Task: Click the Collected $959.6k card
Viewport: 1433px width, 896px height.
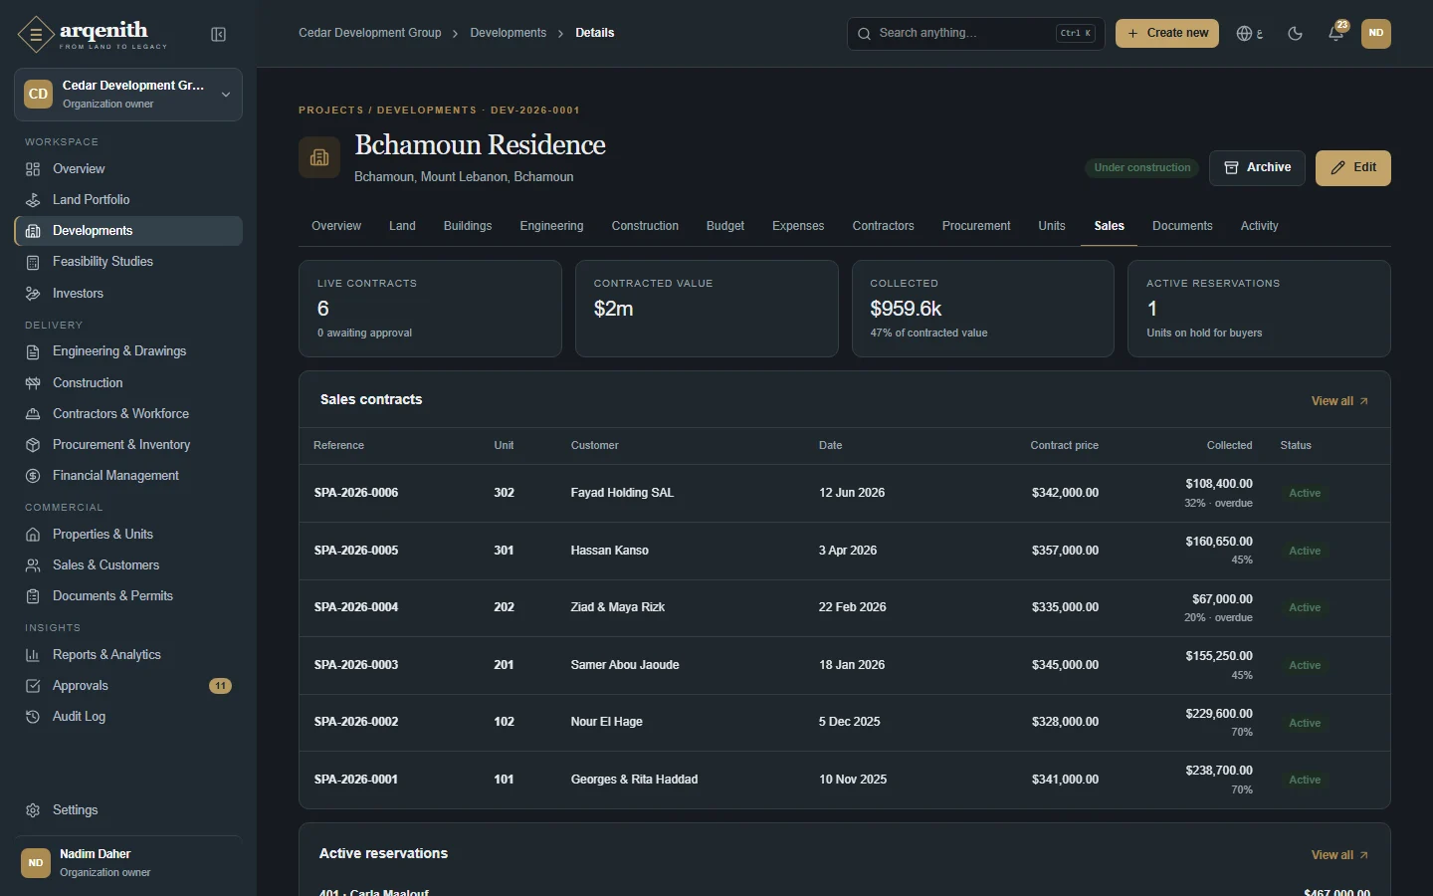Action: tap(983, 309)
